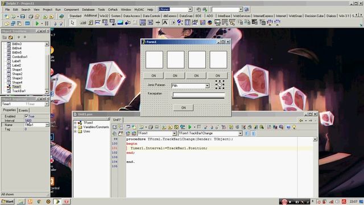Switch to the Standard palette tab
This screenshot has height=205, width=364.
point(75,16)
